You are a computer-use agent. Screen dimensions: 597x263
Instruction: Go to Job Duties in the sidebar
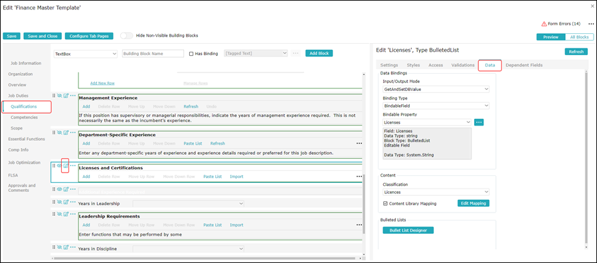pos(19,96)
